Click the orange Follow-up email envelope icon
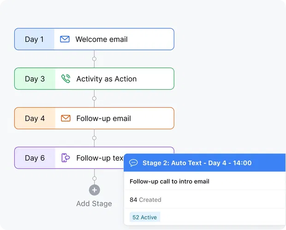The width and height of the screenshot is (286, 230). coord(66,119)
